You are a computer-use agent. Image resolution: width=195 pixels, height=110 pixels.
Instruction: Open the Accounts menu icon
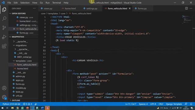(4, 88)
